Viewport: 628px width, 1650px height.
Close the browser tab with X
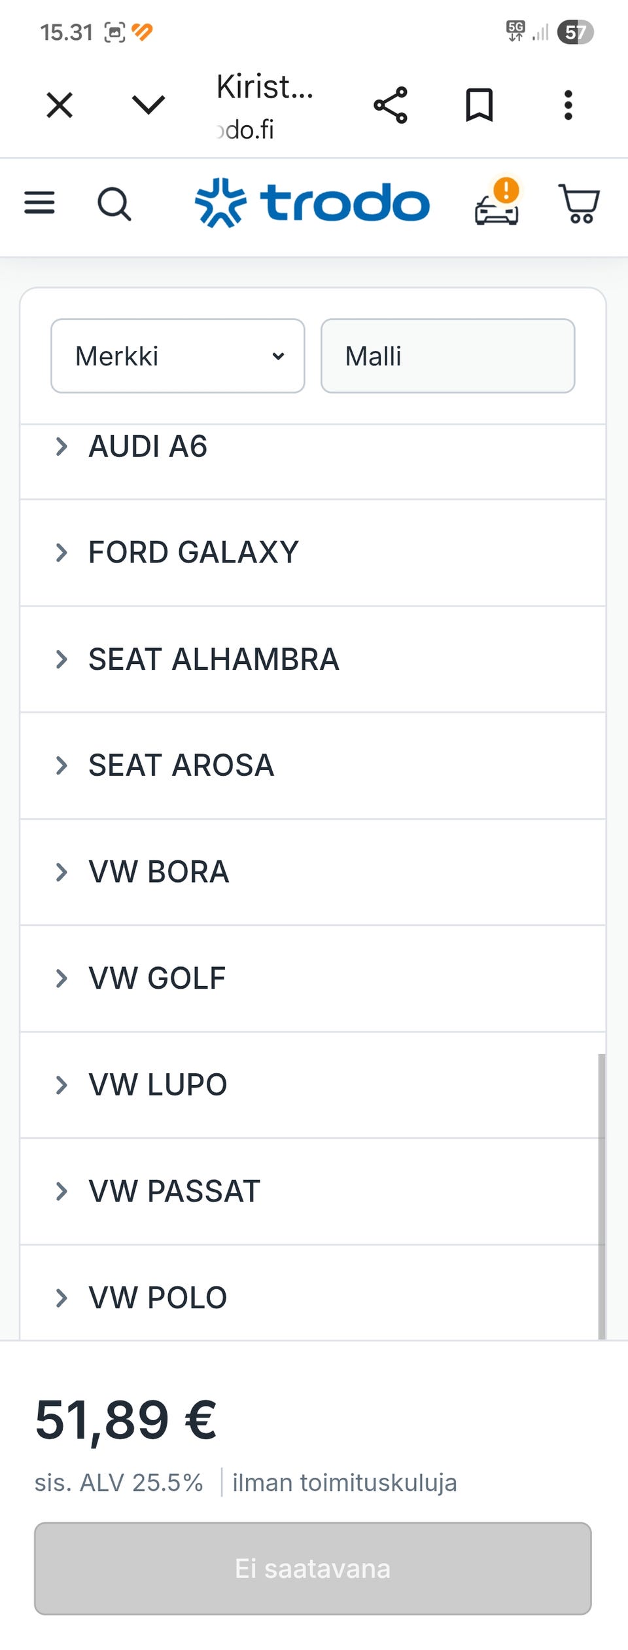click(x=60, y=105)
